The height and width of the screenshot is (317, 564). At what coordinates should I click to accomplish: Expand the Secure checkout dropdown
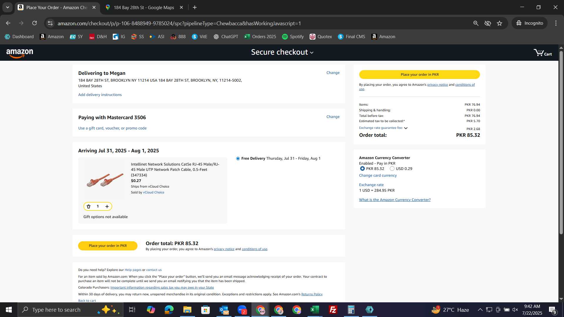[x=282, y=52]
